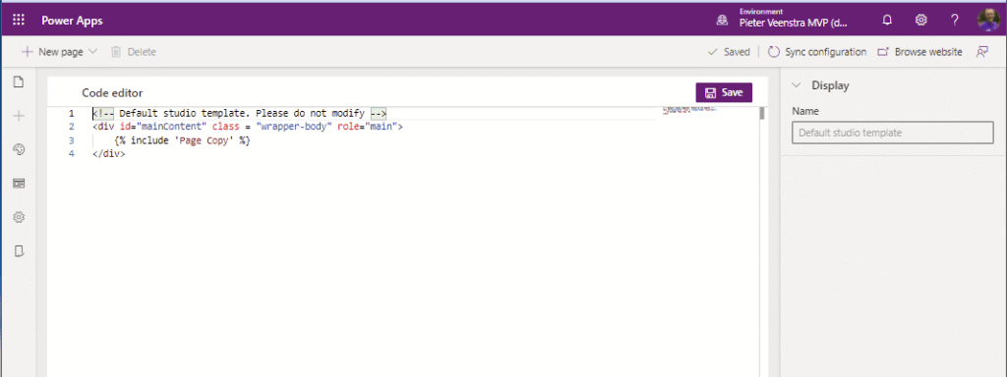Click the environment globe icon
This screenshot has width=1007, height=377.
click(x=723, y=21)
